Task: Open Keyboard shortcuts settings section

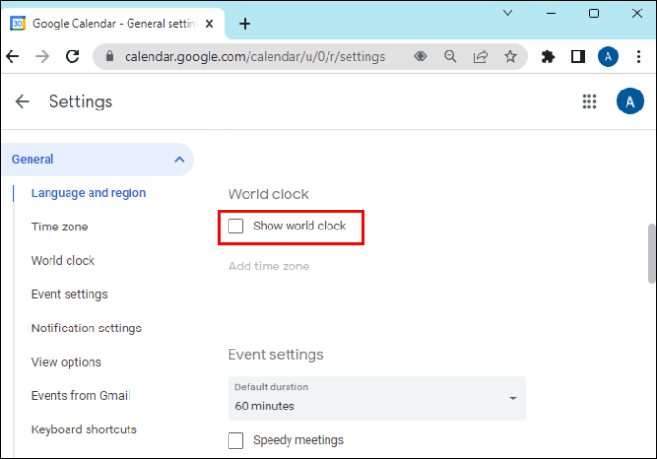Action: (x=84, y=429)
